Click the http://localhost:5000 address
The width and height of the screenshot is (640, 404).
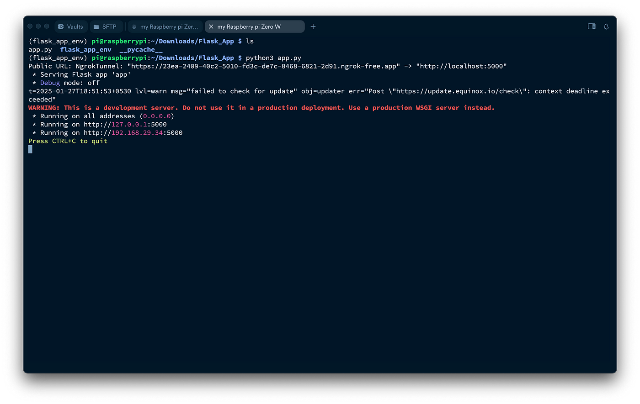(x=461, y=66)
